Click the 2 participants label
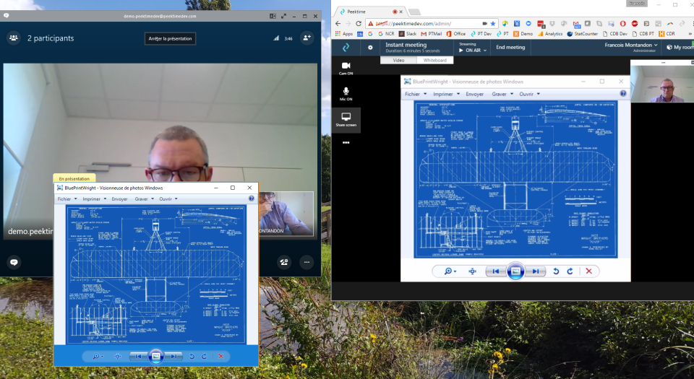 [x=51, y=38]
